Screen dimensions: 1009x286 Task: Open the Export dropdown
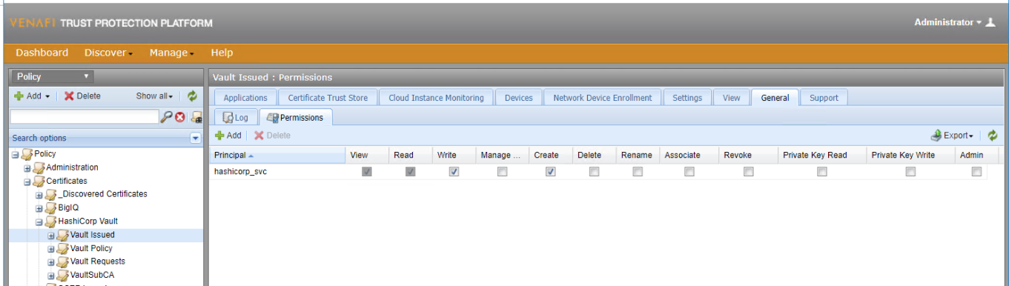point(953,136)
